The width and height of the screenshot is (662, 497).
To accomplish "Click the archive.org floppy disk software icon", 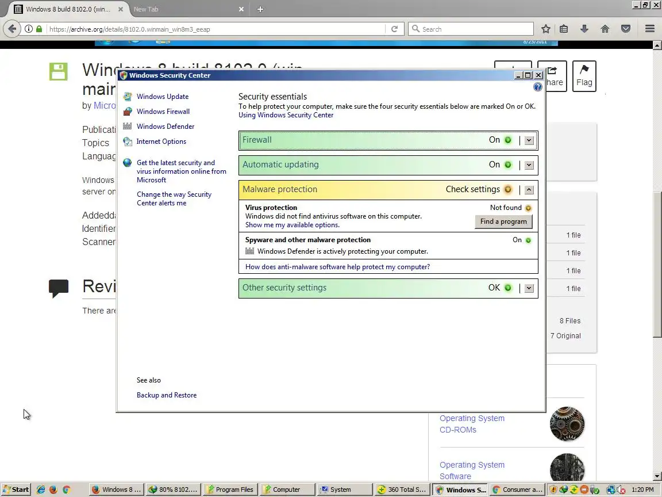I will (x=58, y=71).
